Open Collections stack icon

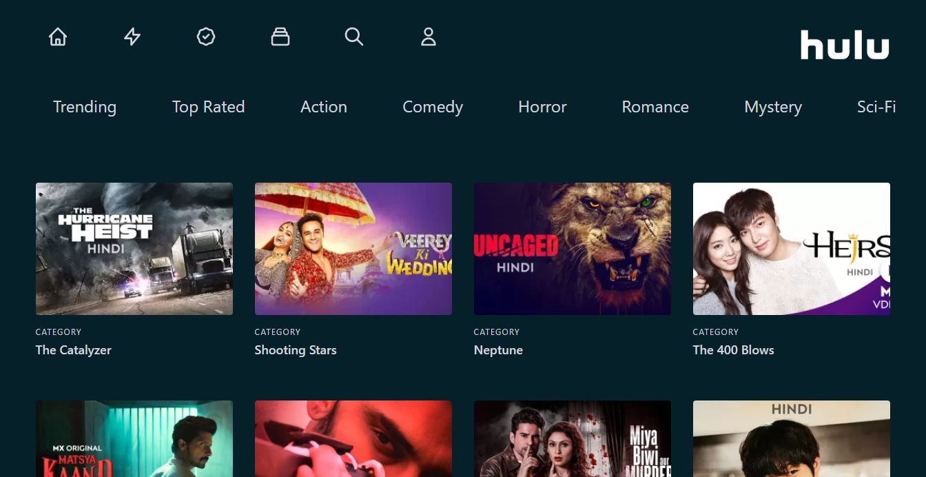click(280, 37)
